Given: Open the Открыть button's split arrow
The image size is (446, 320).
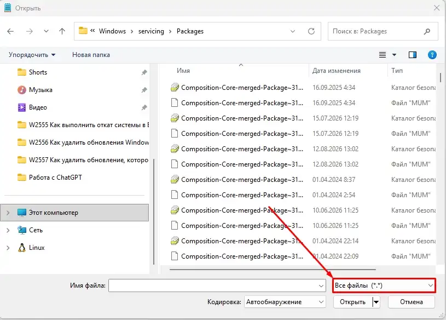Looking at the screenshot, I should [376, 302].
